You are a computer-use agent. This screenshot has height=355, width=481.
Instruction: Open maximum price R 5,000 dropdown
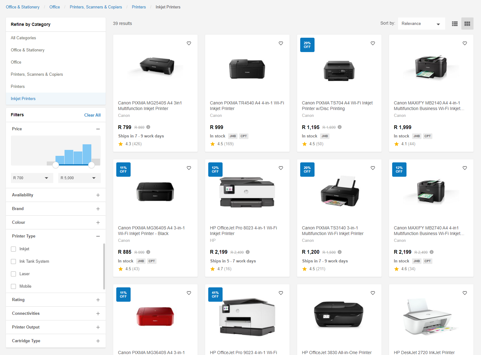tap(79, 178)
